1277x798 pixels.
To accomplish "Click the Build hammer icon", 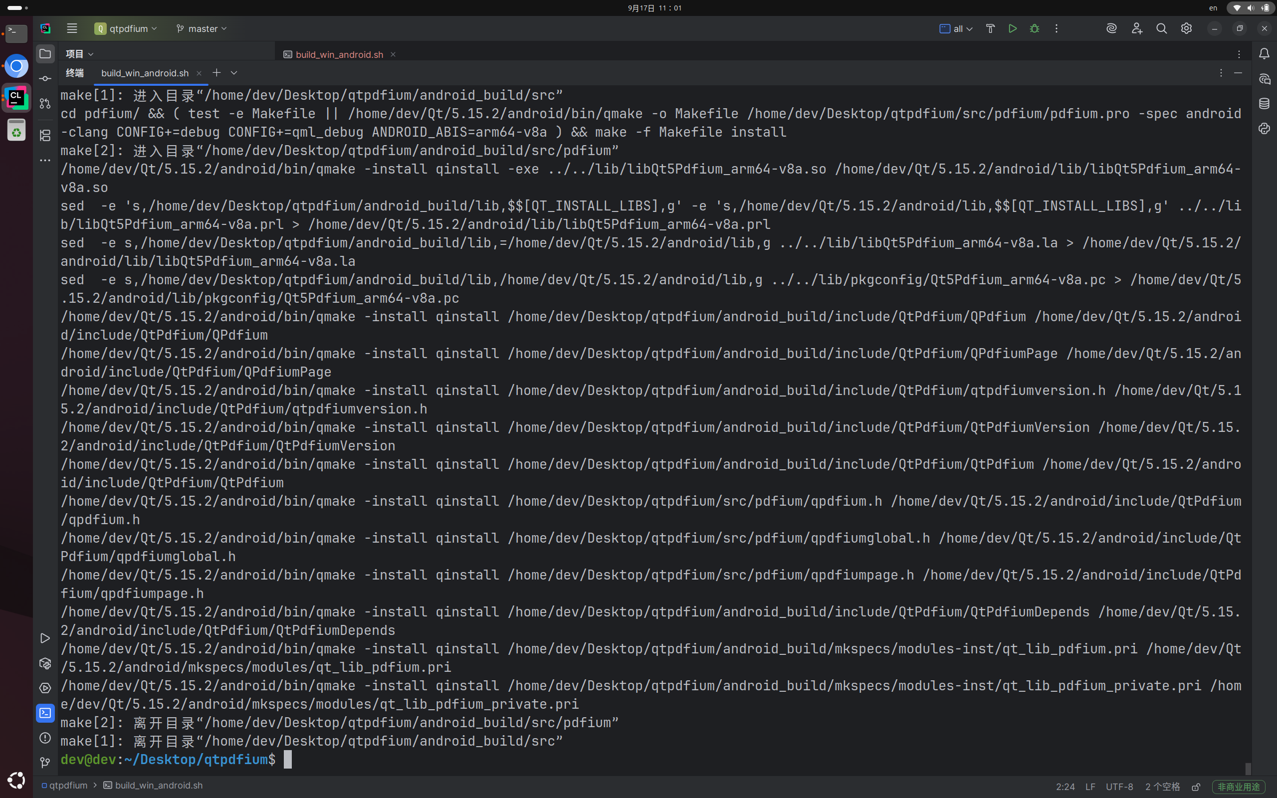I will 990,28.
